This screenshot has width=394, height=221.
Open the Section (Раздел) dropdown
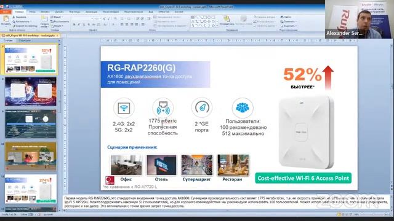point(57,26)
